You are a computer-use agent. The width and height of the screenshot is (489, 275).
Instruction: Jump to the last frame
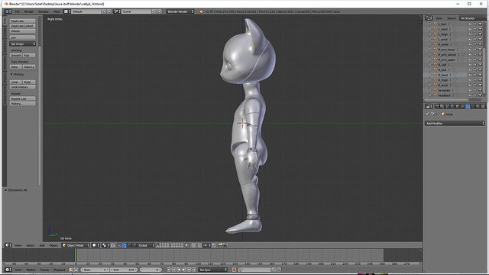pyautogui.click(x=194, y=270)
